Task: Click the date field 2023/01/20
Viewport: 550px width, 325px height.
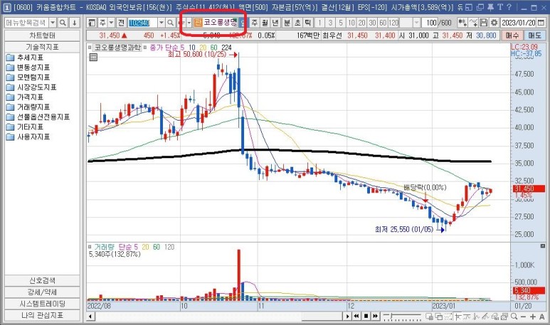Action: click(x=519, y=23)
